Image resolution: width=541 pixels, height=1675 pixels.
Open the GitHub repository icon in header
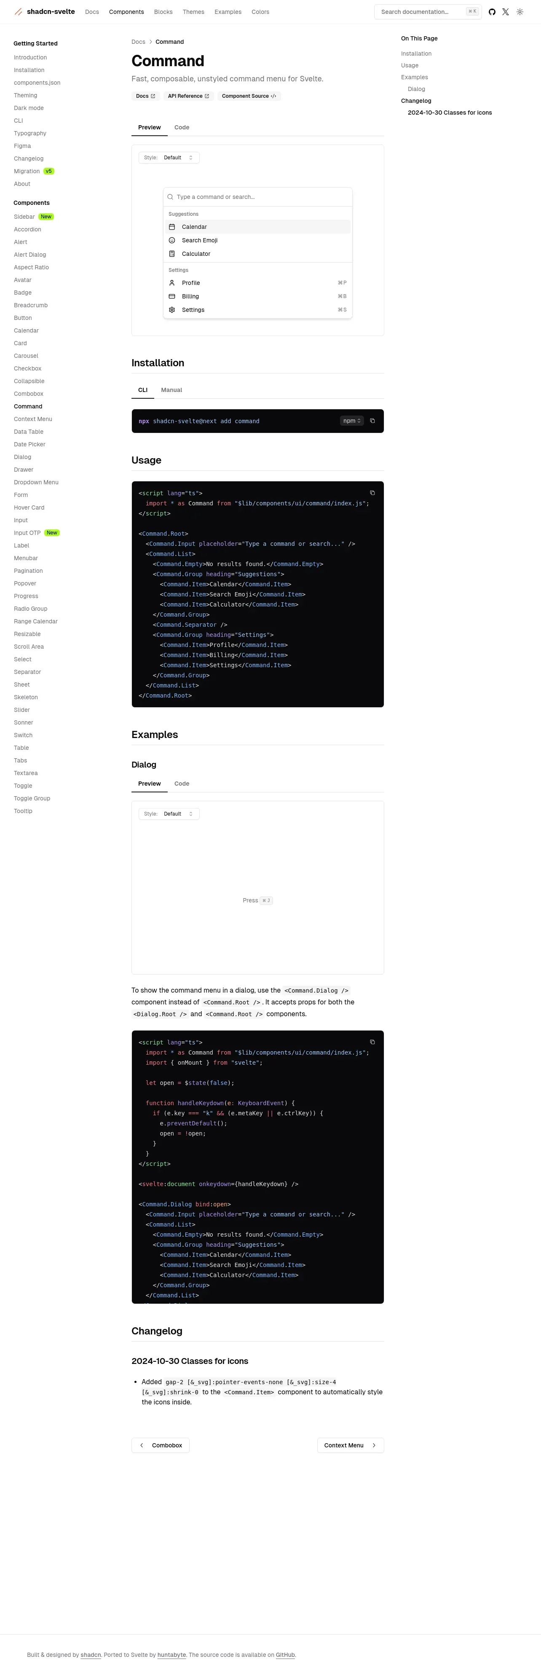pos(492,12)
